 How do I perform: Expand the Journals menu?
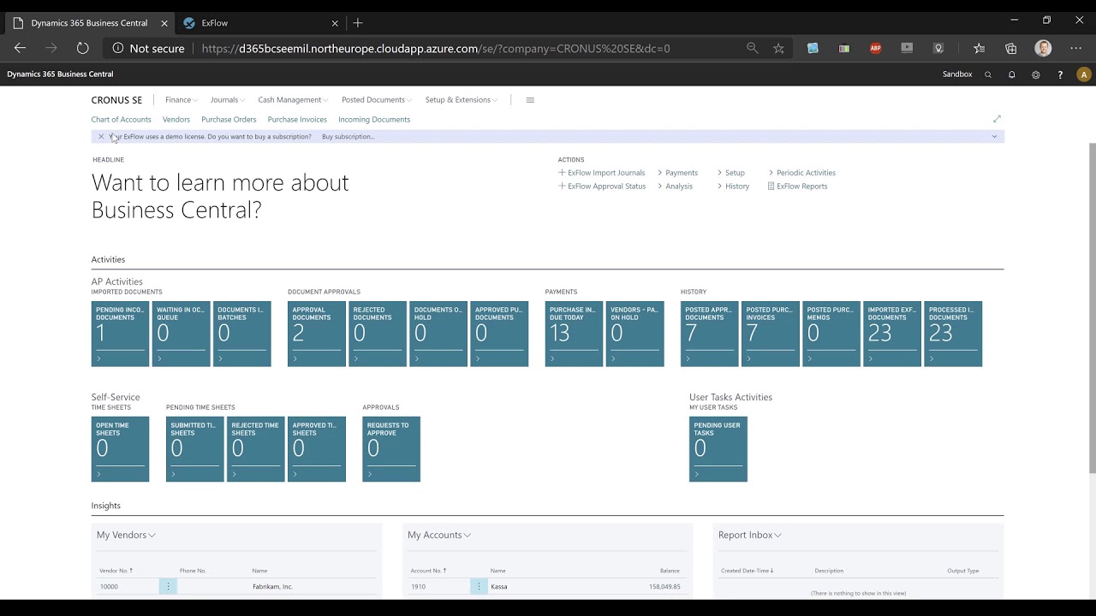[x=228, y=100]
